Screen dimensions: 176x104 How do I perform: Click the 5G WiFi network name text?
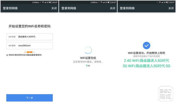[146, 66]
